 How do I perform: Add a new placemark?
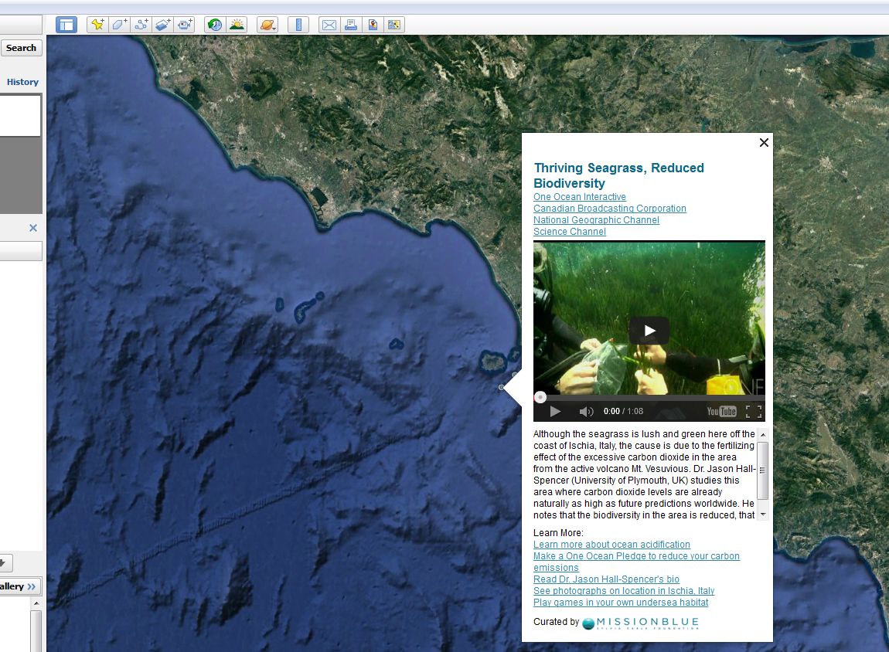pyautogui.click(x=97, y=24)
